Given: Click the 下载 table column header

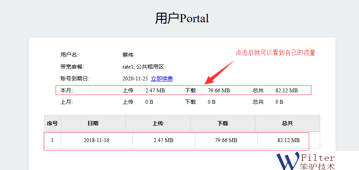Looking at the screenshot, I should coord(222,123).
